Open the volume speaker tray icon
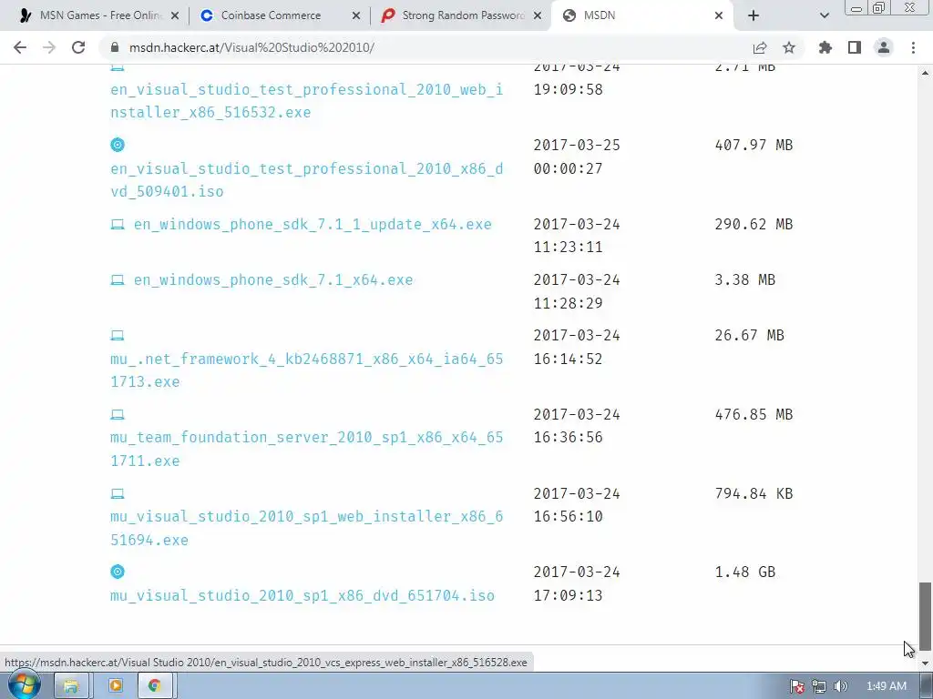933x699 pixels. (841, 686)
